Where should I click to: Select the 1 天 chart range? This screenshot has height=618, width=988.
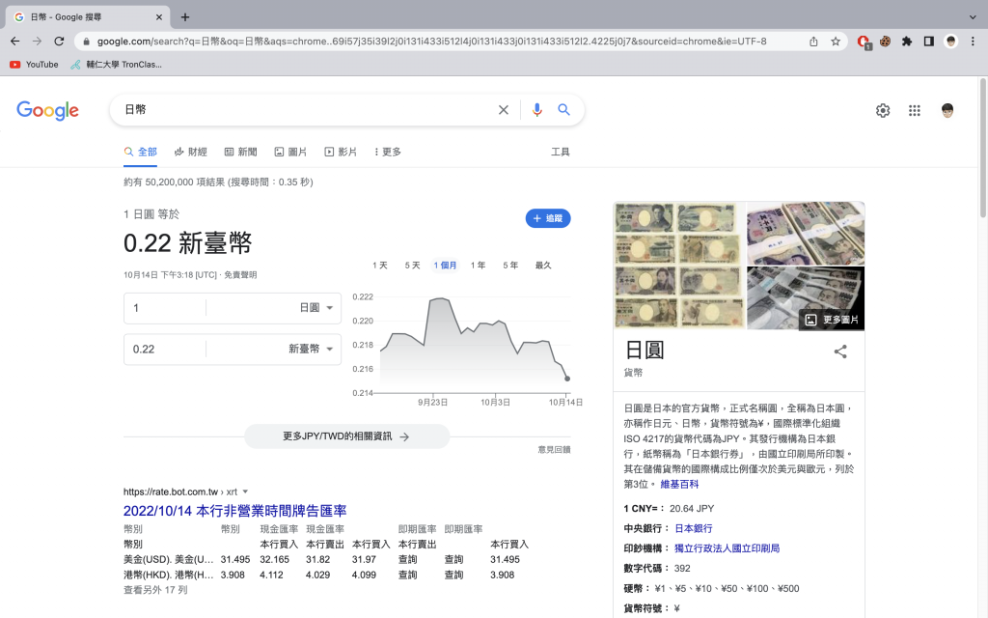(x=380, y=266)
